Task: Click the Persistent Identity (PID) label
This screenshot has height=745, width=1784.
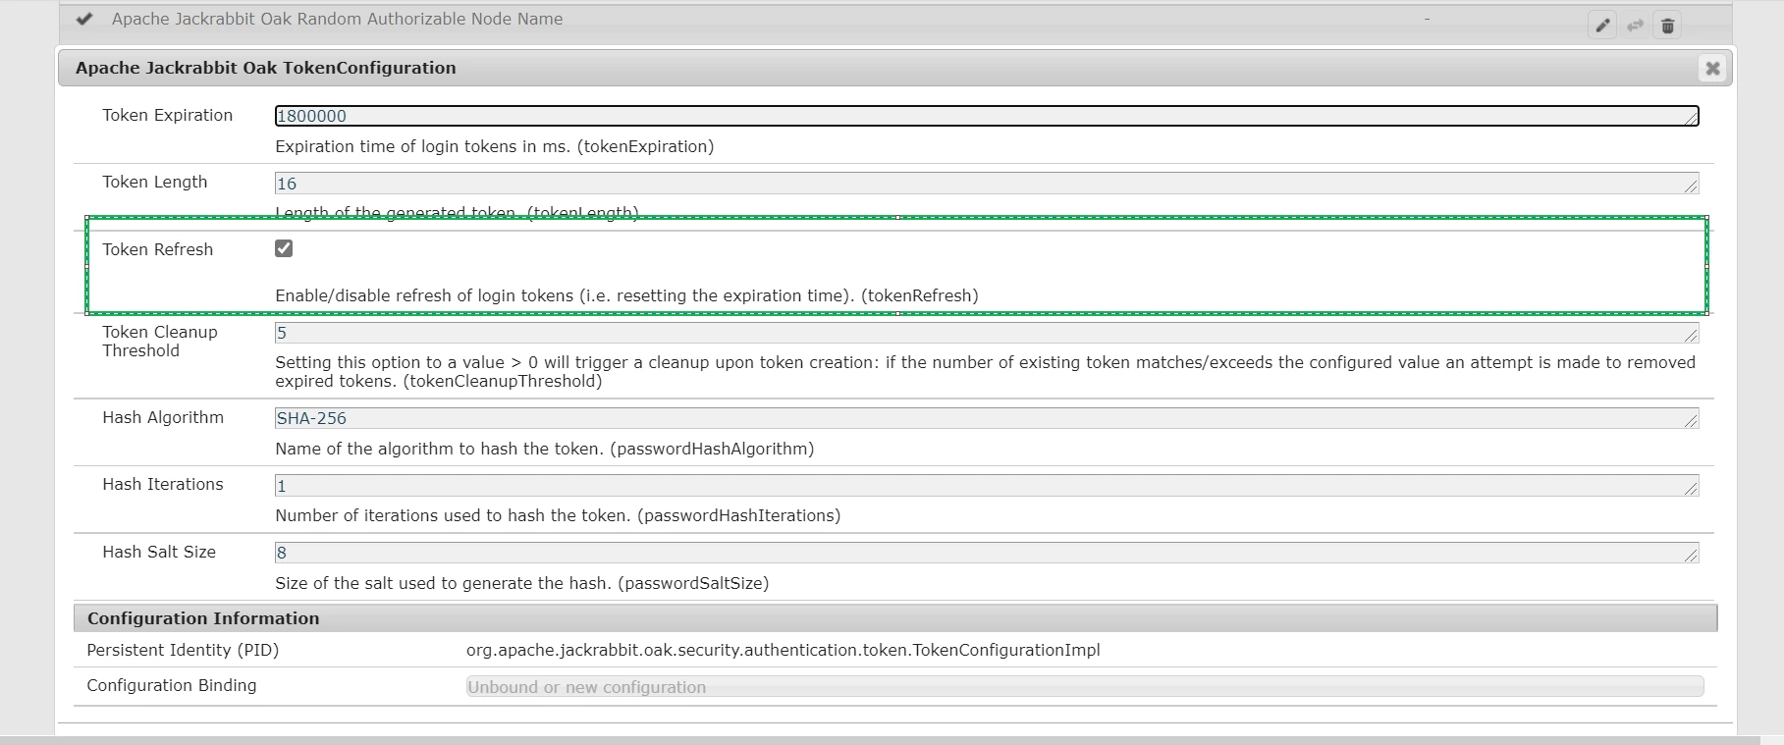Action: pyautogui.click(x=183, y=650)
